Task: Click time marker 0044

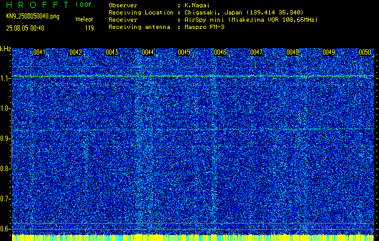Action: pos(148,52)
